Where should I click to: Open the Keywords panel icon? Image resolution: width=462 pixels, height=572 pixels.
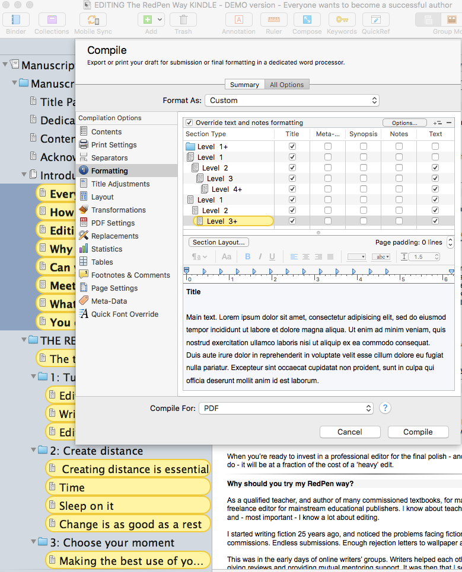click(342, 20)
